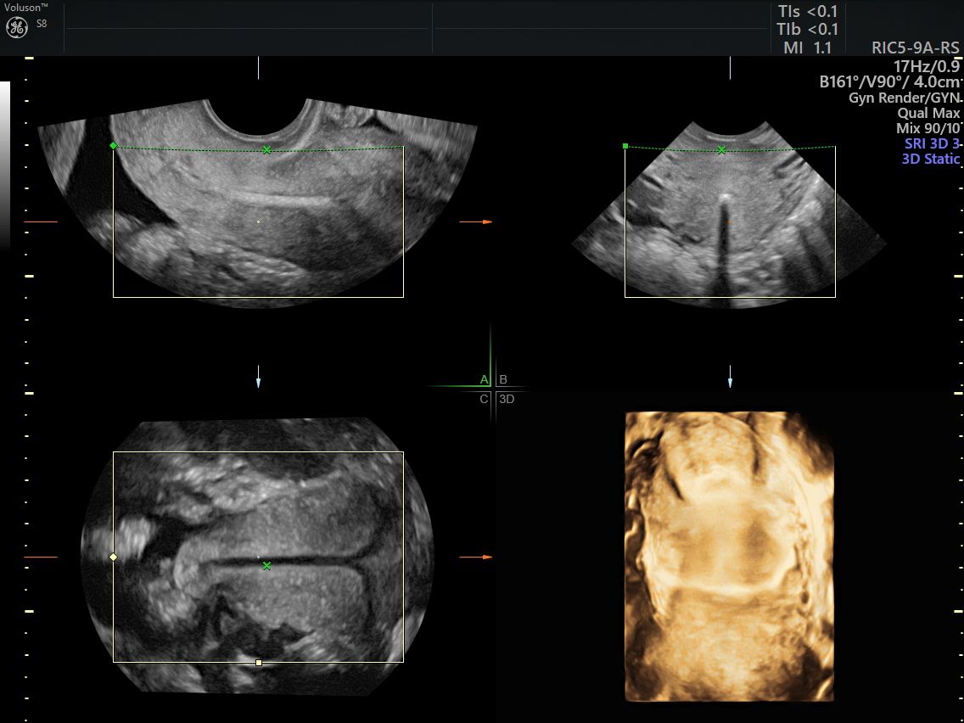Image resolution: width=964 pixels, height=723 pixels.
Task: Select quadrant A in the view selector
Action: click(x=484, y=379)
